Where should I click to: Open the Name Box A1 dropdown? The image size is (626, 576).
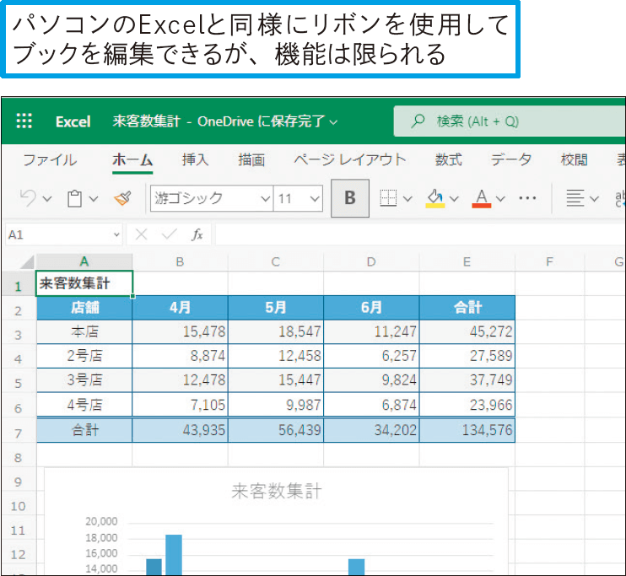coord(116,234)
